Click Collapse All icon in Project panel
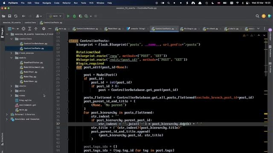 [36, 28]
